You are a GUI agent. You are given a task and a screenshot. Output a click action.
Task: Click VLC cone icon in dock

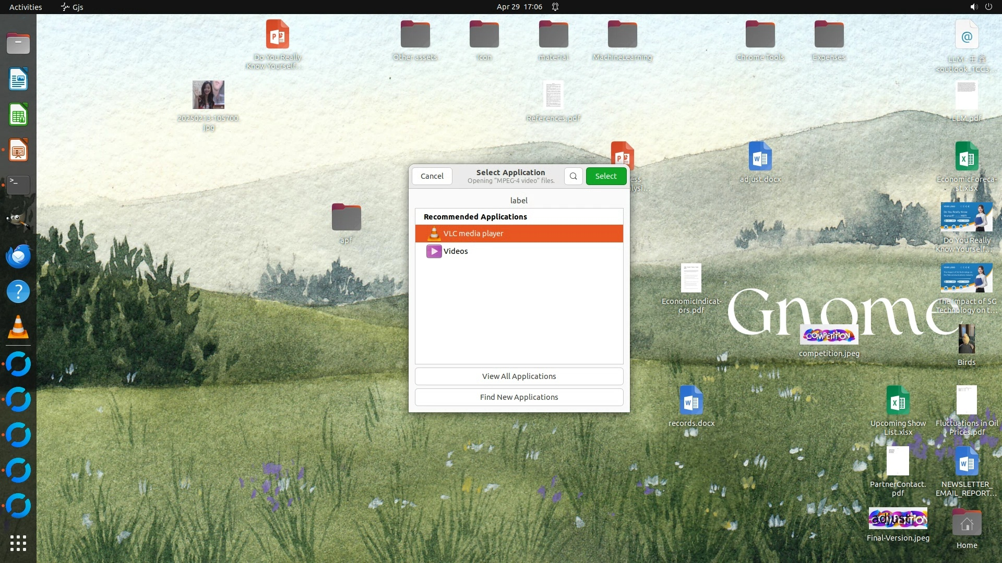coord(18,327)
